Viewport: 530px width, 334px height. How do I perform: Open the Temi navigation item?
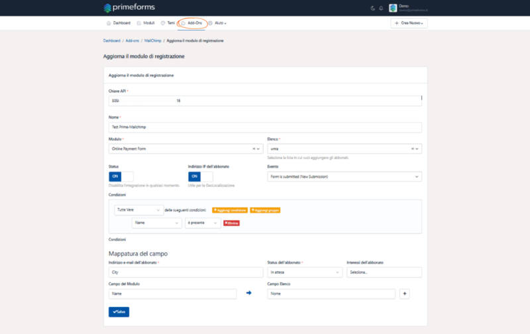point(168,23)
